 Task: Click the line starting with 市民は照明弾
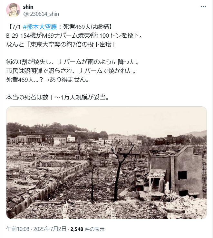coord(71,71)
